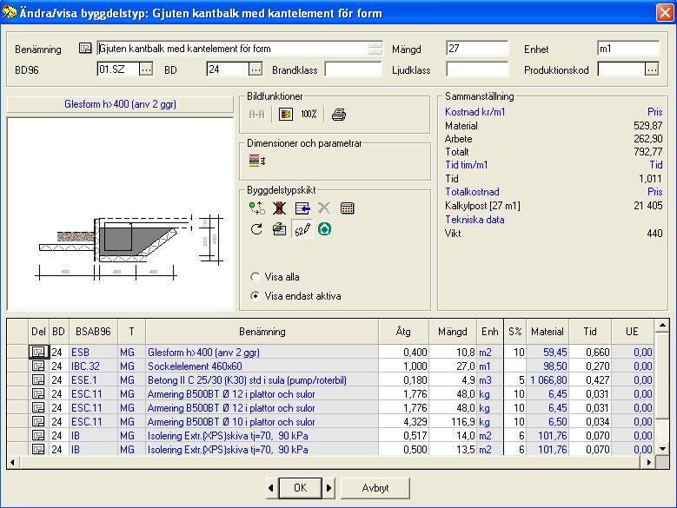Click the Tid tim/m1 link
This screenshot has height=508, width=677.
tap(467, 165)
